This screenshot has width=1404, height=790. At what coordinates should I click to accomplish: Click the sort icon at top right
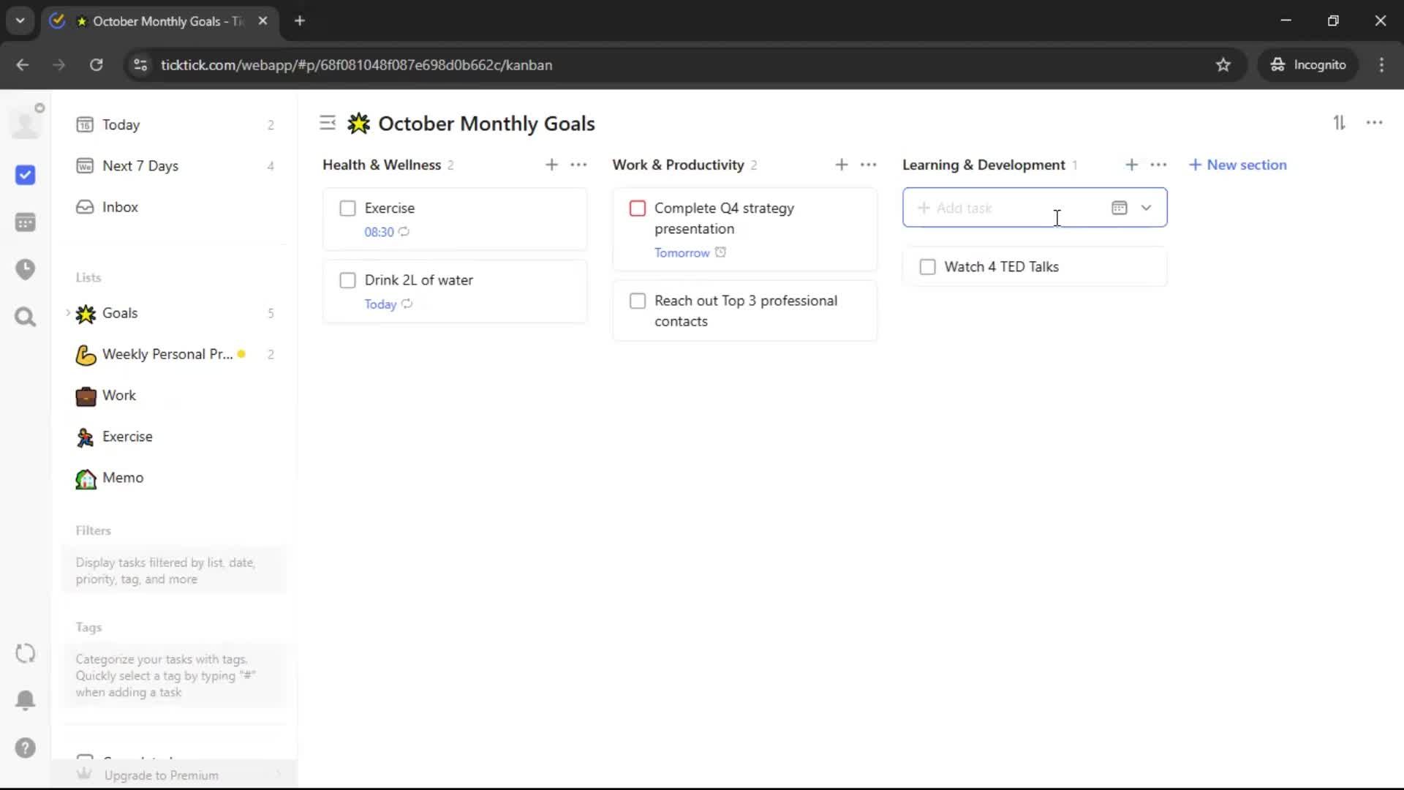1339,123
